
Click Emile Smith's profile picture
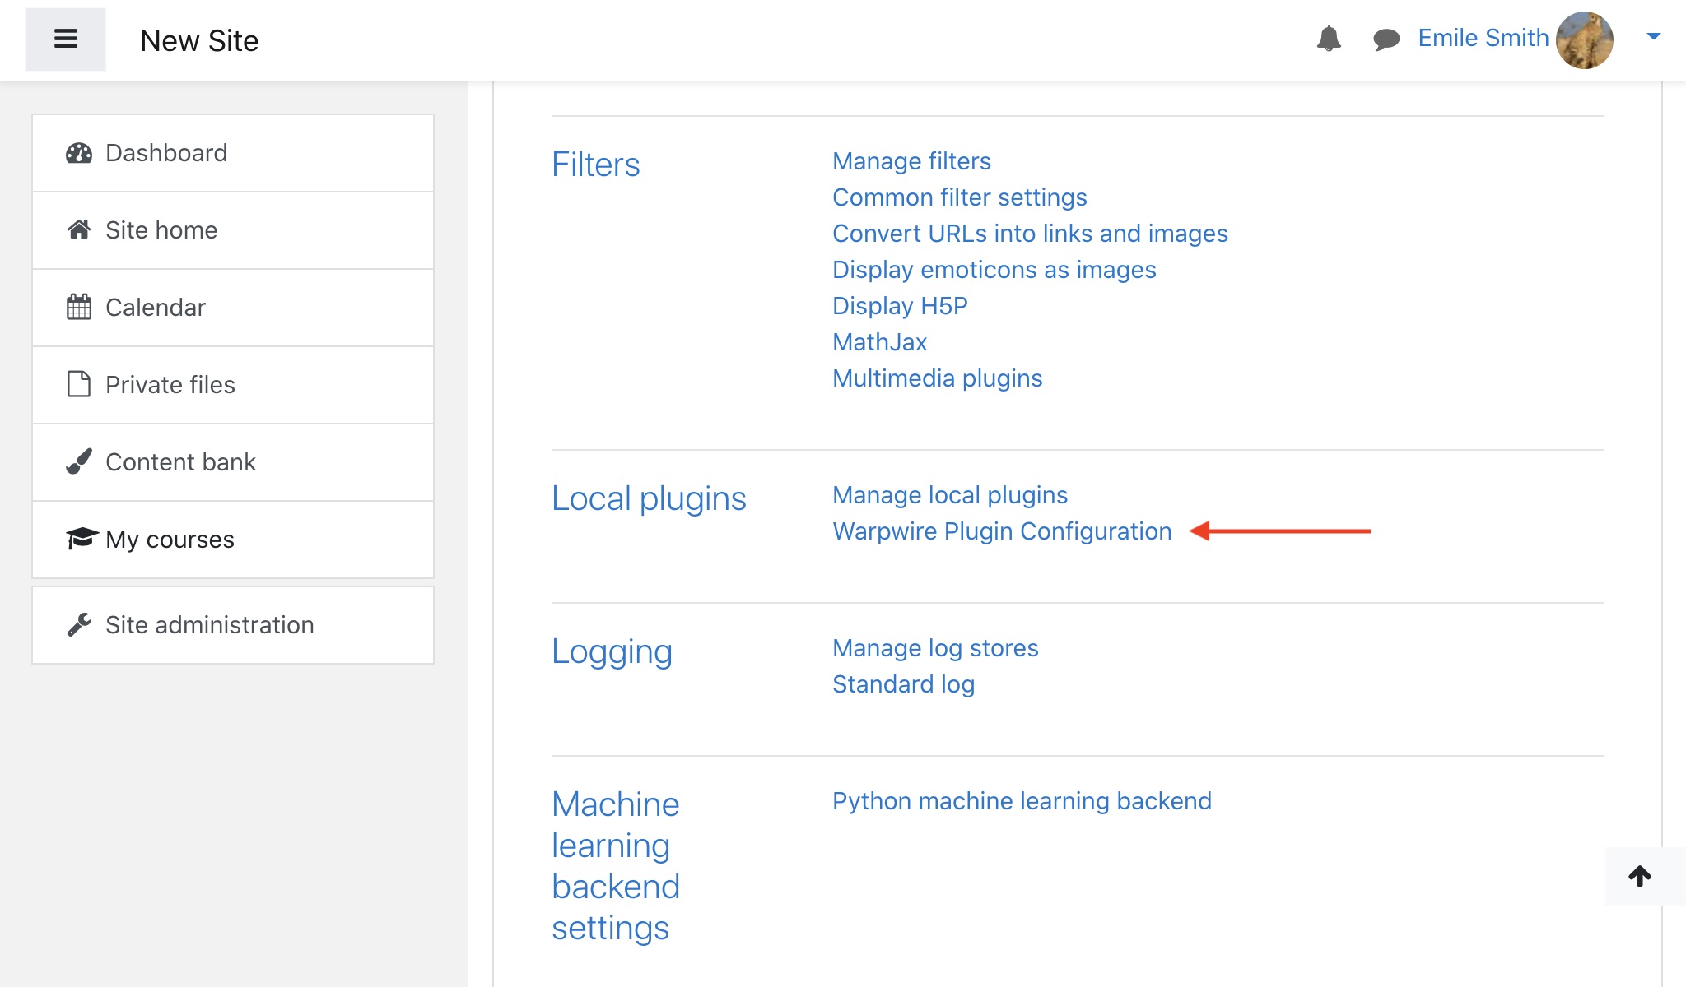pyautogui.click(x=1584, y=39)
